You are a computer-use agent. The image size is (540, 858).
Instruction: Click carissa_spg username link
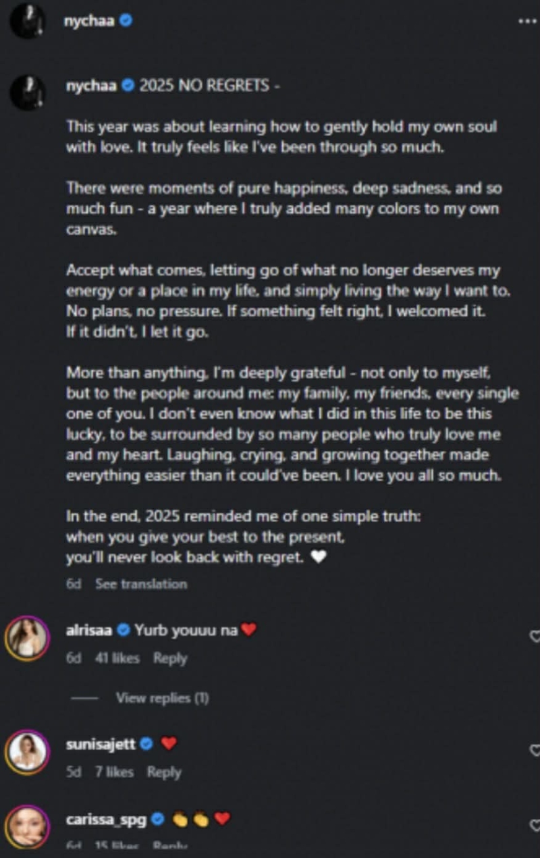click(x=106, y=820)
